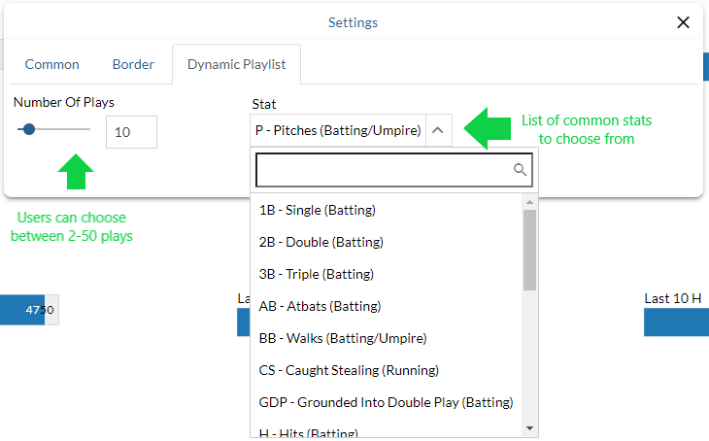Select the Dynamic Playlist tab
The height and width of the screenshot is (441, 709).
coord(236,64)
